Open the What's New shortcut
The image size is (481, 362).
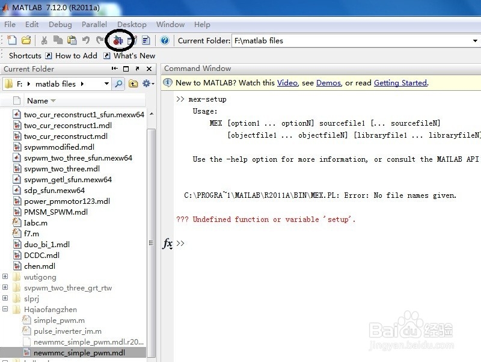coord(129,55)
